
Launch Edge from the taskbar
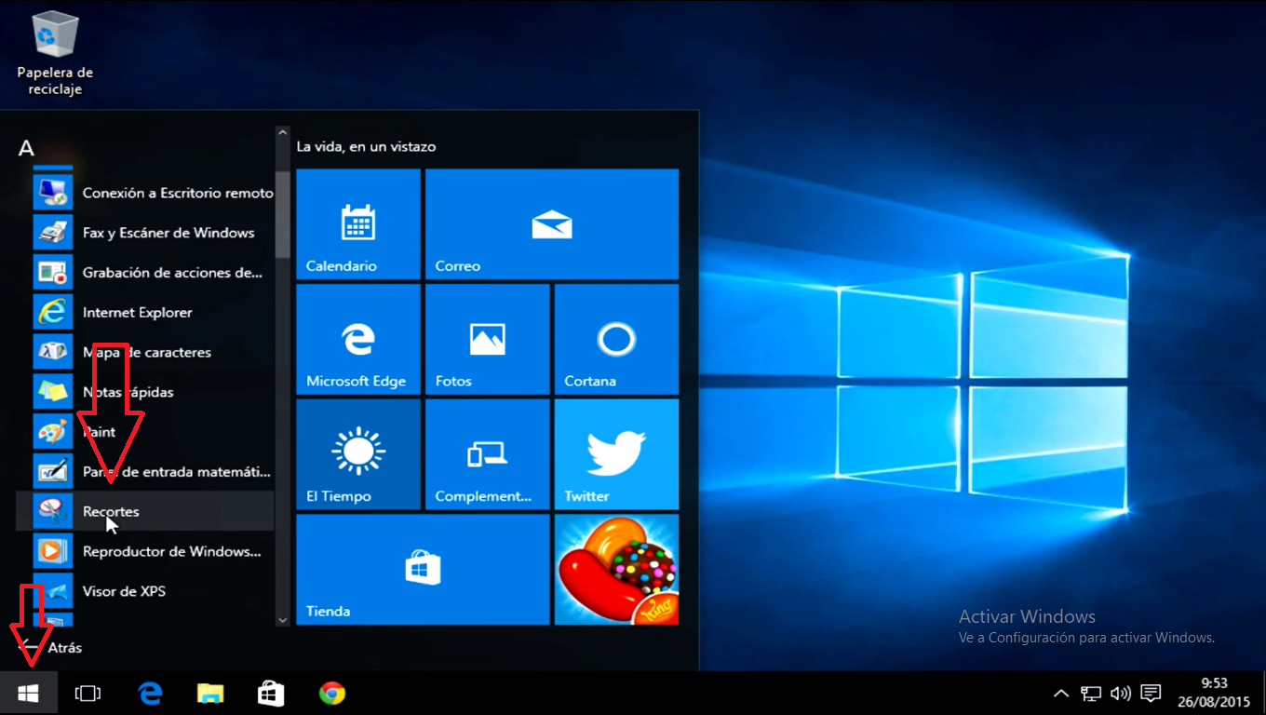(x=150, y=694)
